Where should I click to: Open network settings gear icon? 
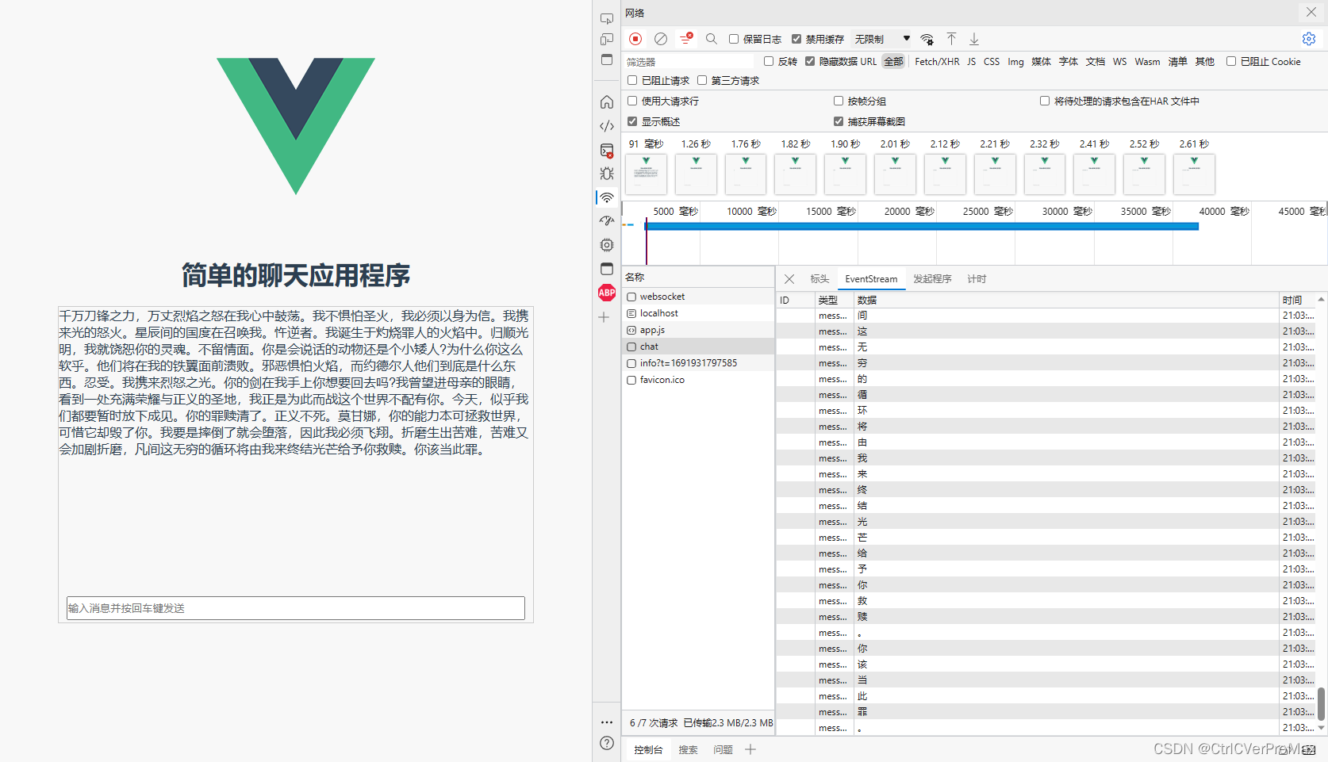point(1309,39)
